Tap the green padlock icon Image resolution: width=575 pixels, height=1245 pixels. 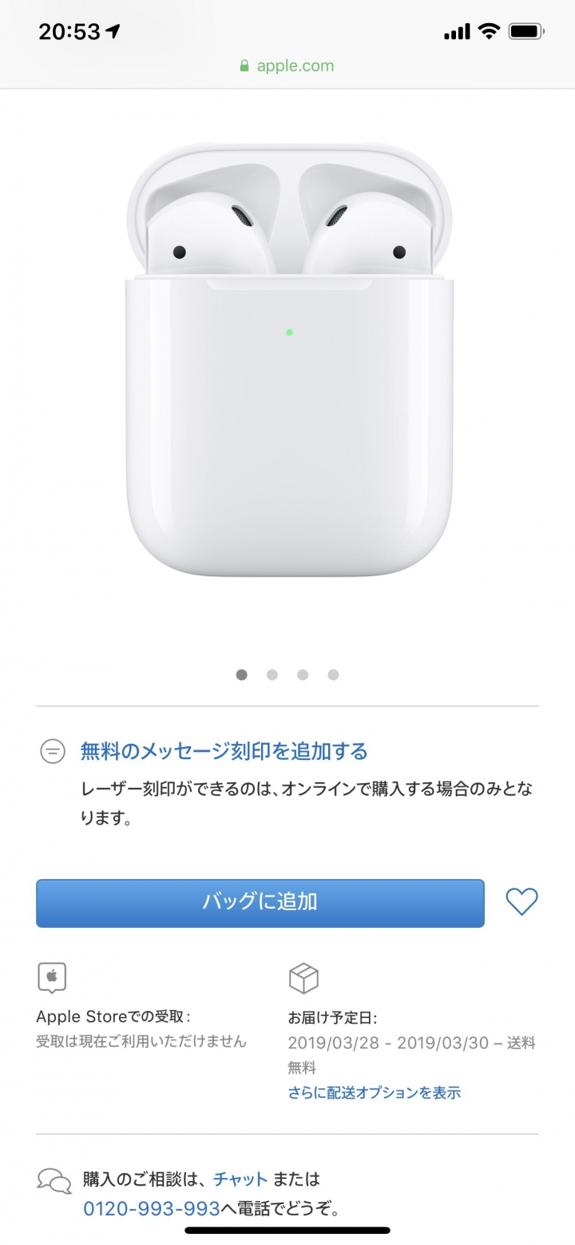[244, 66]
